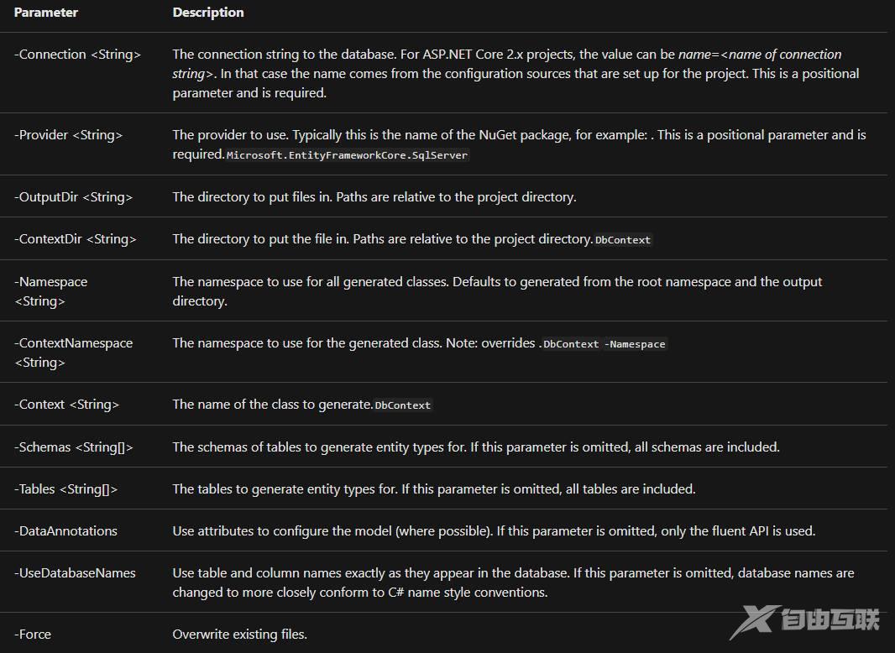Select the -Connection <String> parameter name
Image resolution: width=895 pixels, height=653 pixels.
tap(78, 55)
